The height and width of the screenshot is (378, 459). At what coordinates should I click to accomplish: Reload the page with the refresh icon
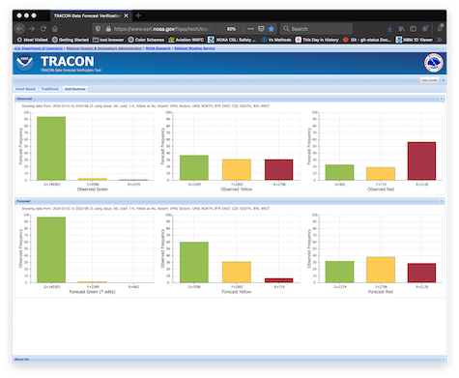43,29
